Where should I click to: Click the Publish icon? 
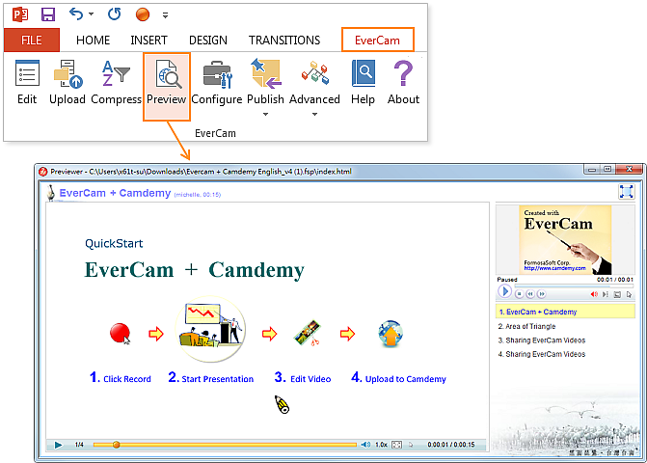[265, 73]
